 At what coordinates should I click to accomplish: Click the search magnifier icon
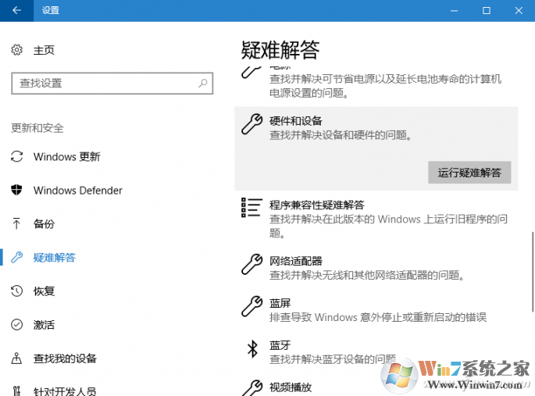tap(202, 83)
